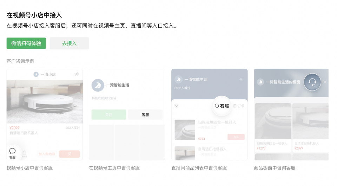337x186 pixels.
Task: Click the shopping bag icon beside 客服
Action: coord(24,153)
